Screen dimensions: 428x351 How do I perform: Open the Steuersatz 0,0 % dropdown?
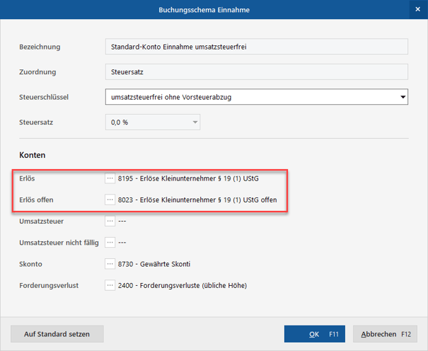[x=195, y=122]
